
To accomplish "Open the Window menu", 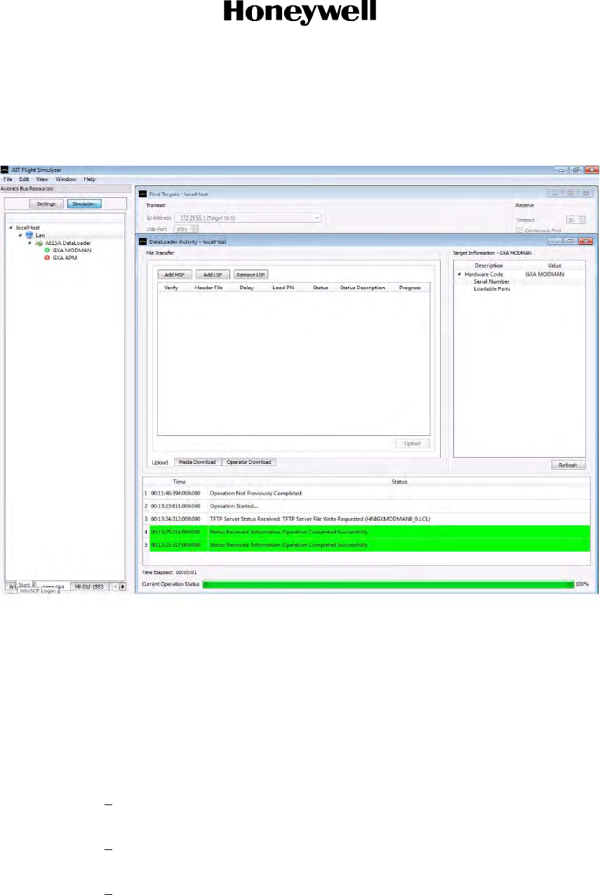I will tap(66, 180).
